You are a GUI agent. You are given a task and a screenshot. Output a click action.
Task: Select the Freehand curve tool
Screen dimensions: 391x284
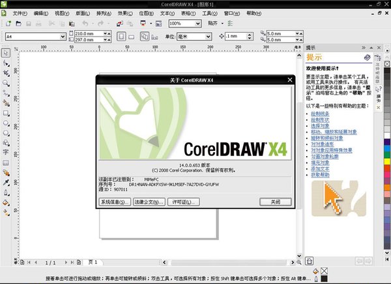pos(6,93)
